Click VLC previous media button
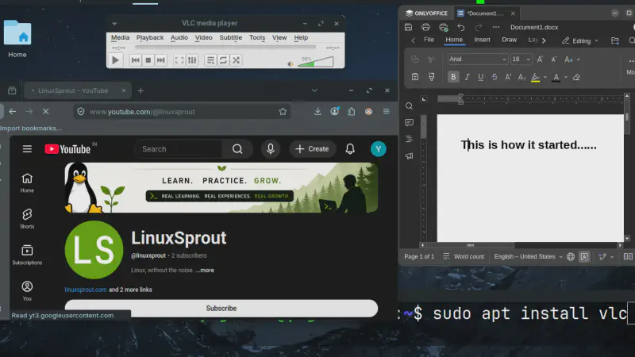This screenshot has width=635, height=357. (x=136, y=60)
